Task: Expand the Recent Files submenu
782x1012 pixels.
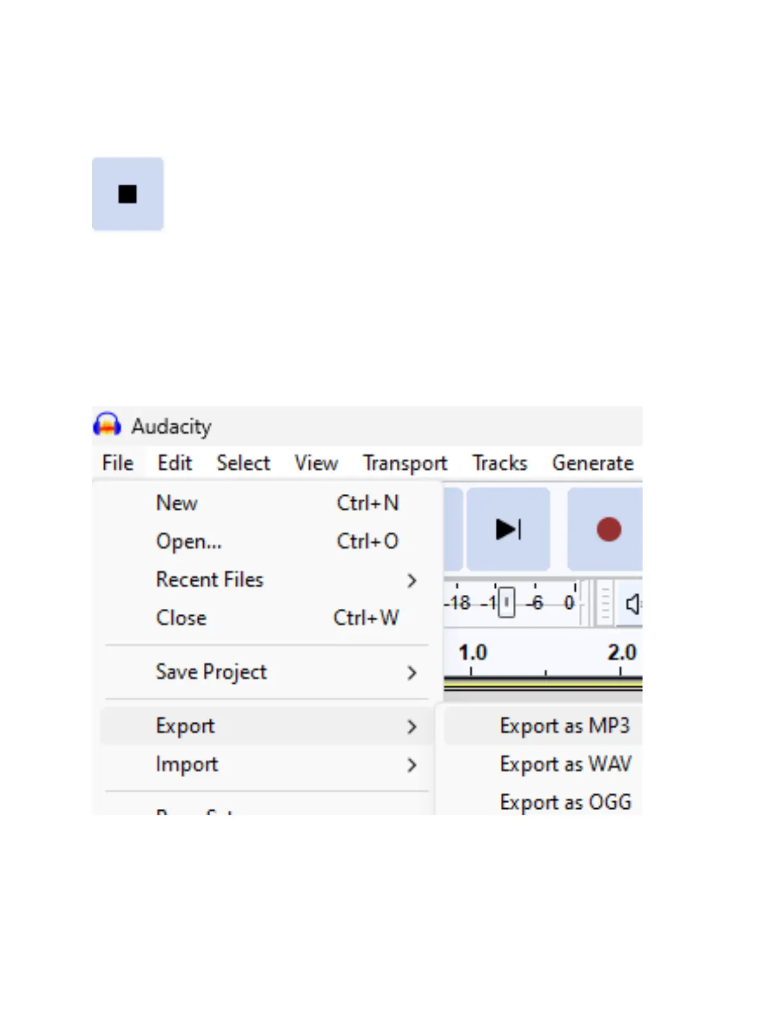Action: [268, 579]
